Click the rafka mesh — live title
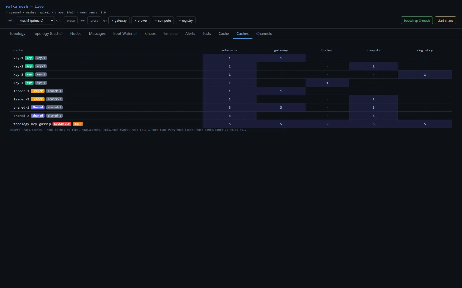Viewport: 462px width, 288px height. click(25, 6)
